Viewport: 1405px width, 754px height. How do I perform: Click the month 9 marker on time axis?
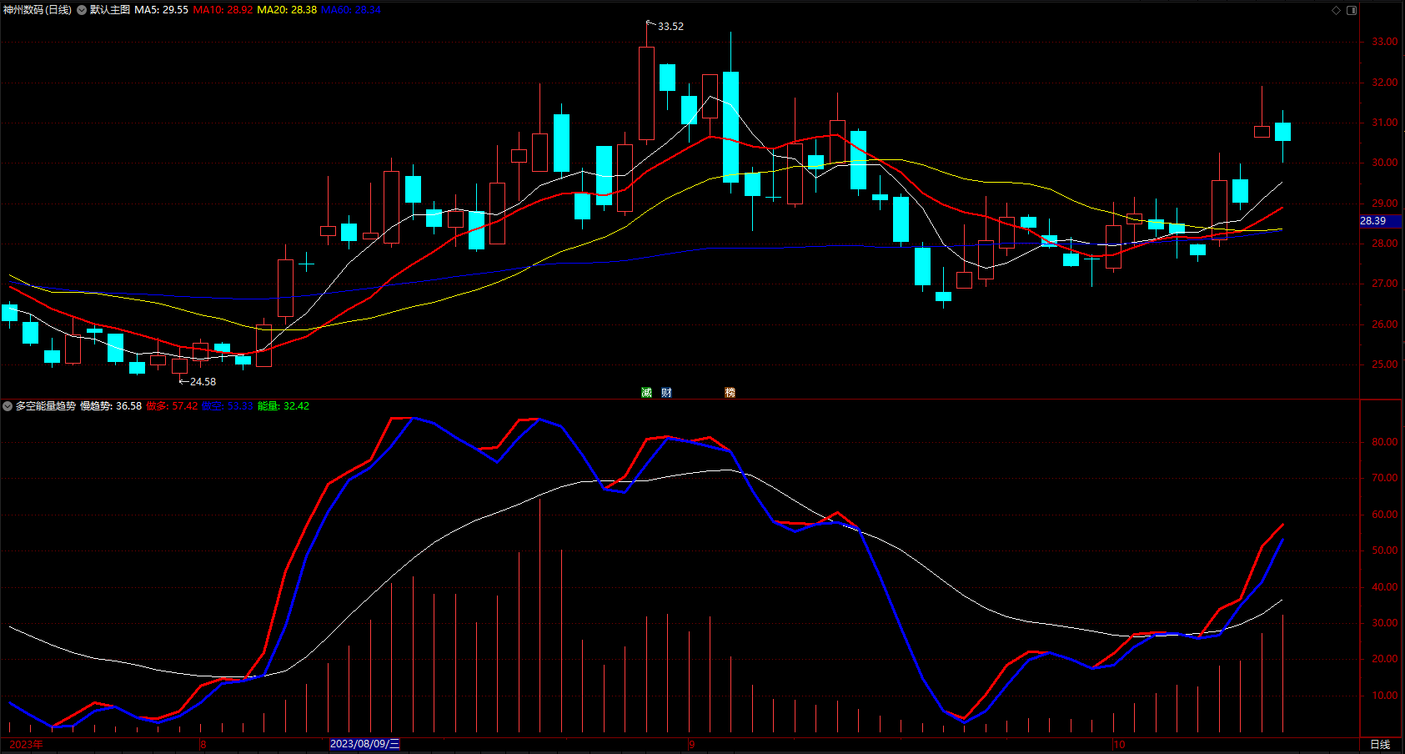pyautogui.click(x=692, y=745)
